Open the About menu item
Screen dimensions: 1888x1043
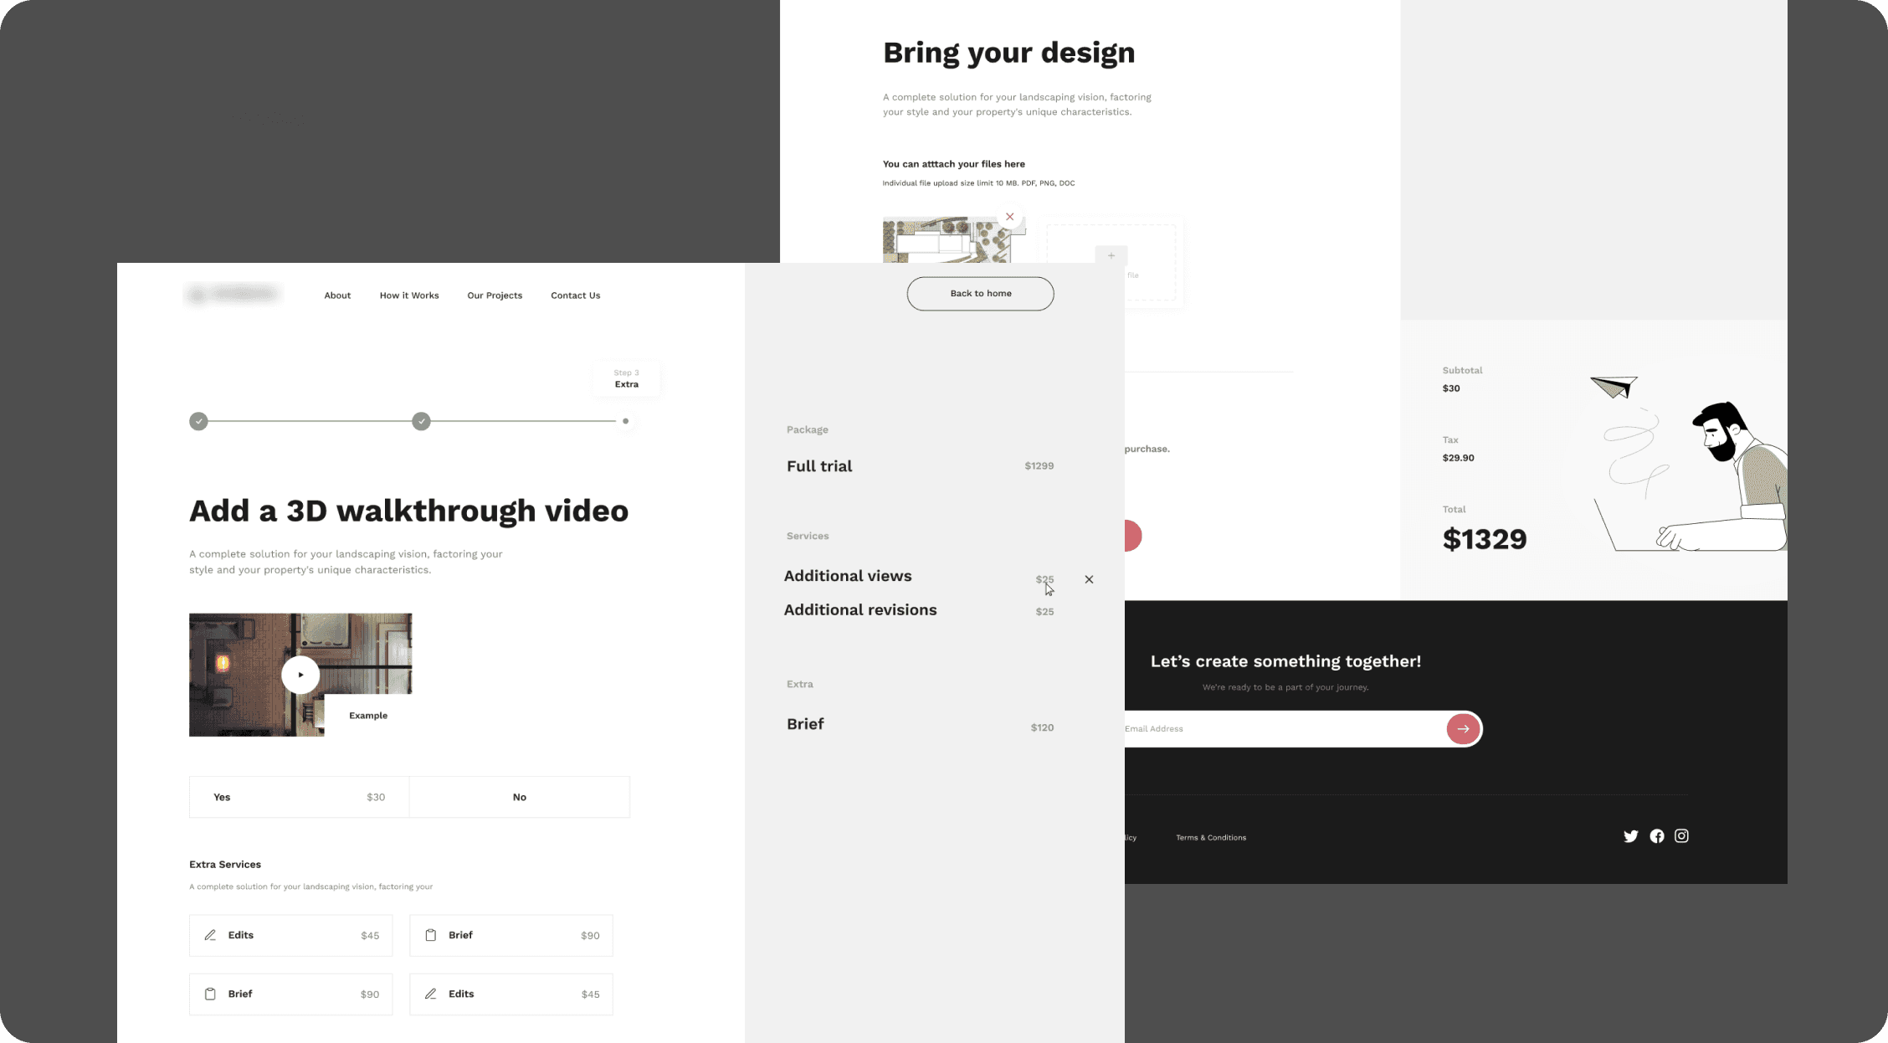[x=337, y=295]
